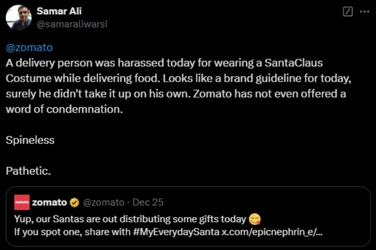
Task: Select the bold zomato name in quoted post
Action: pos(49,202)
